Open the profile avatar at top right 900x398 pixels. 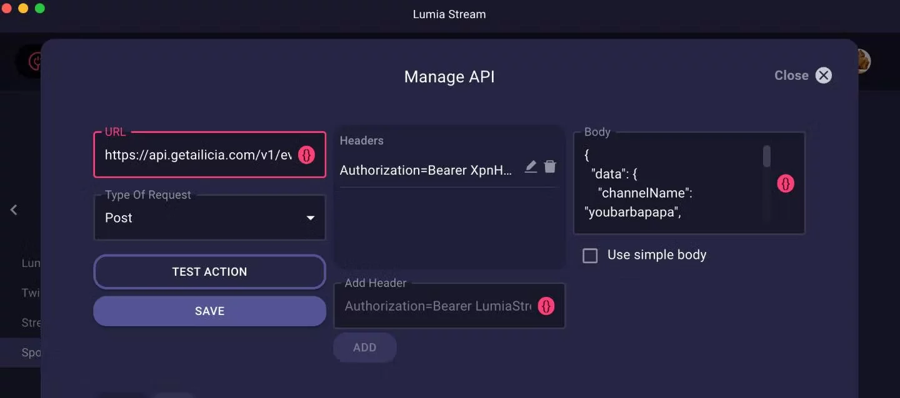point(864,61)
